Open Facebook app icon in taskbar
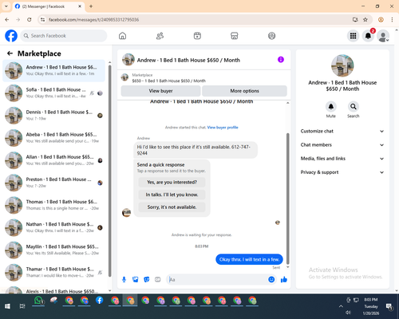 (x=100, y=301)
